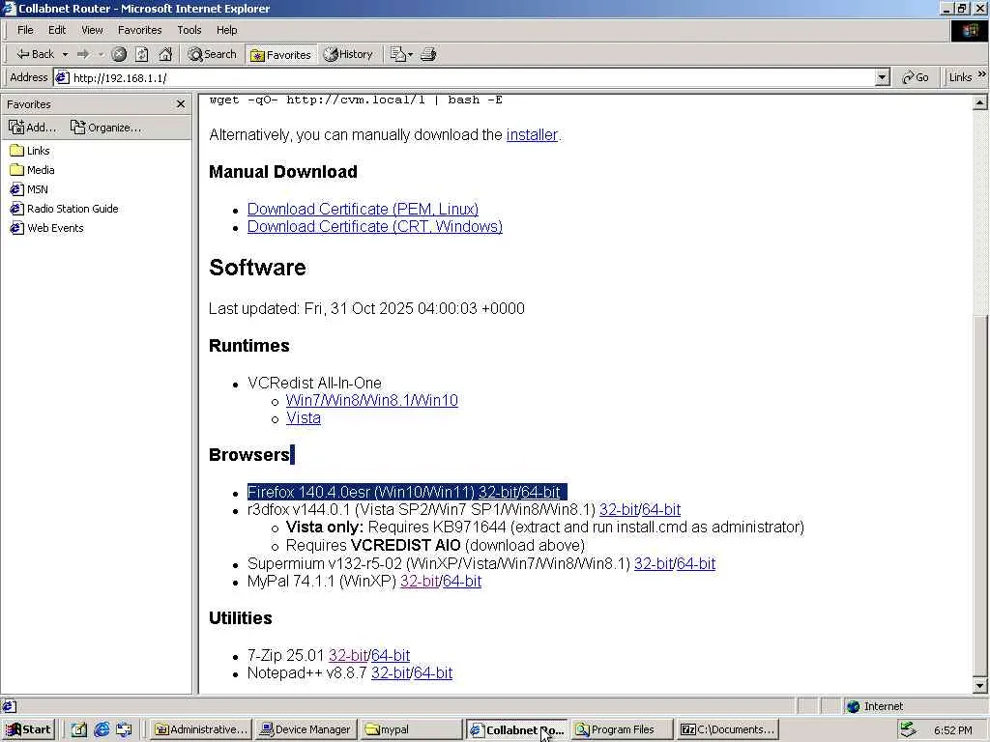Click the Go button

coord(916,77)
